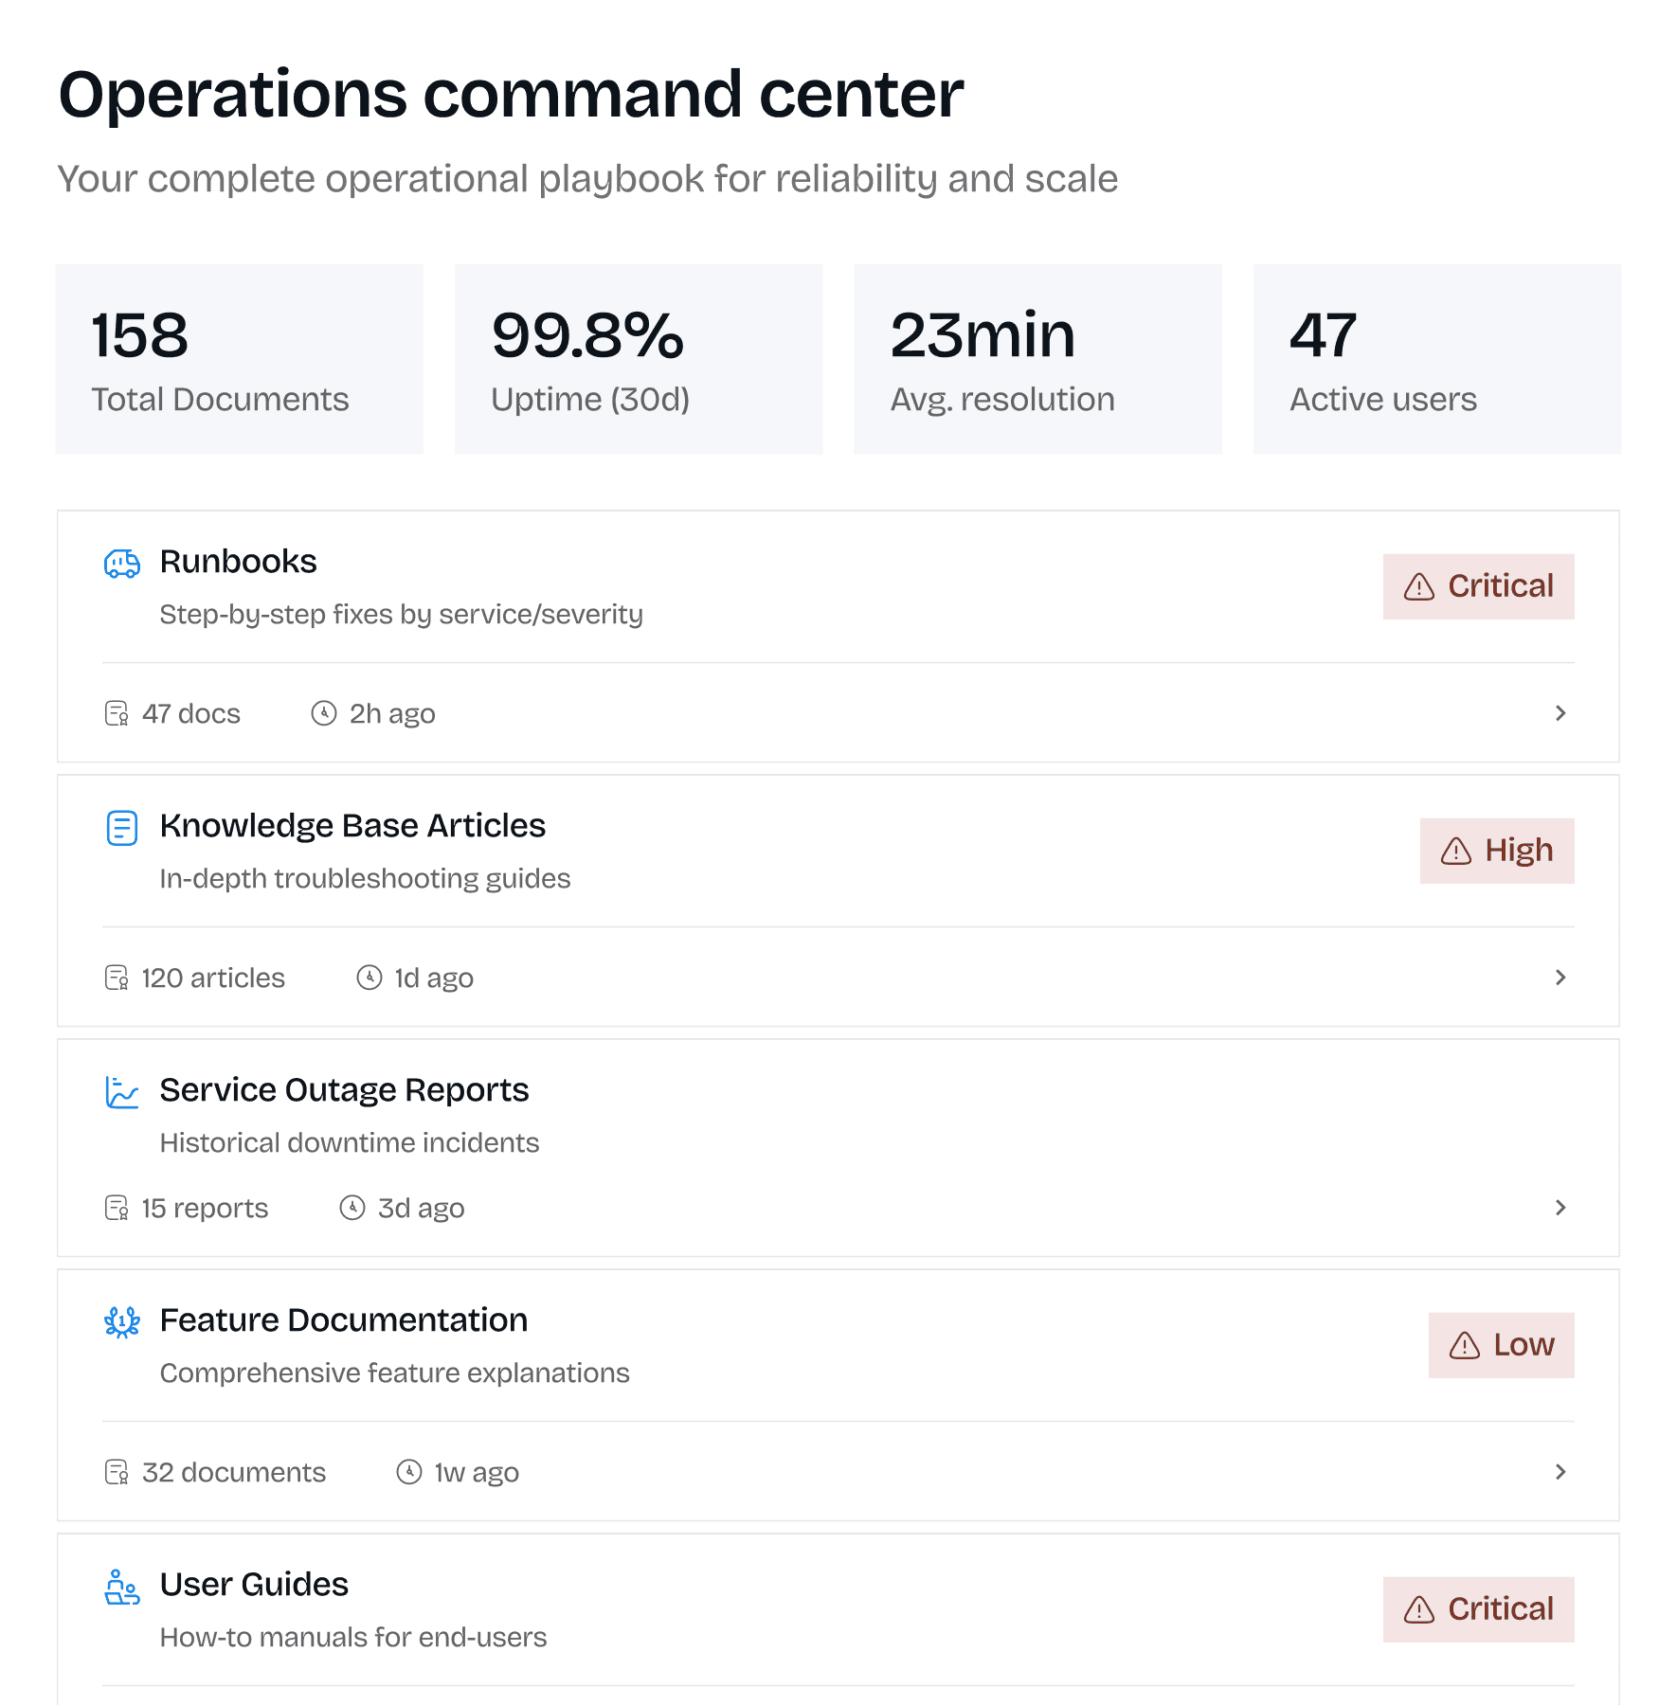Select the 99.8% Uptime (30d) stat card
Image resolution: width=1677 pixels, height=1705 pixels.
639,360
